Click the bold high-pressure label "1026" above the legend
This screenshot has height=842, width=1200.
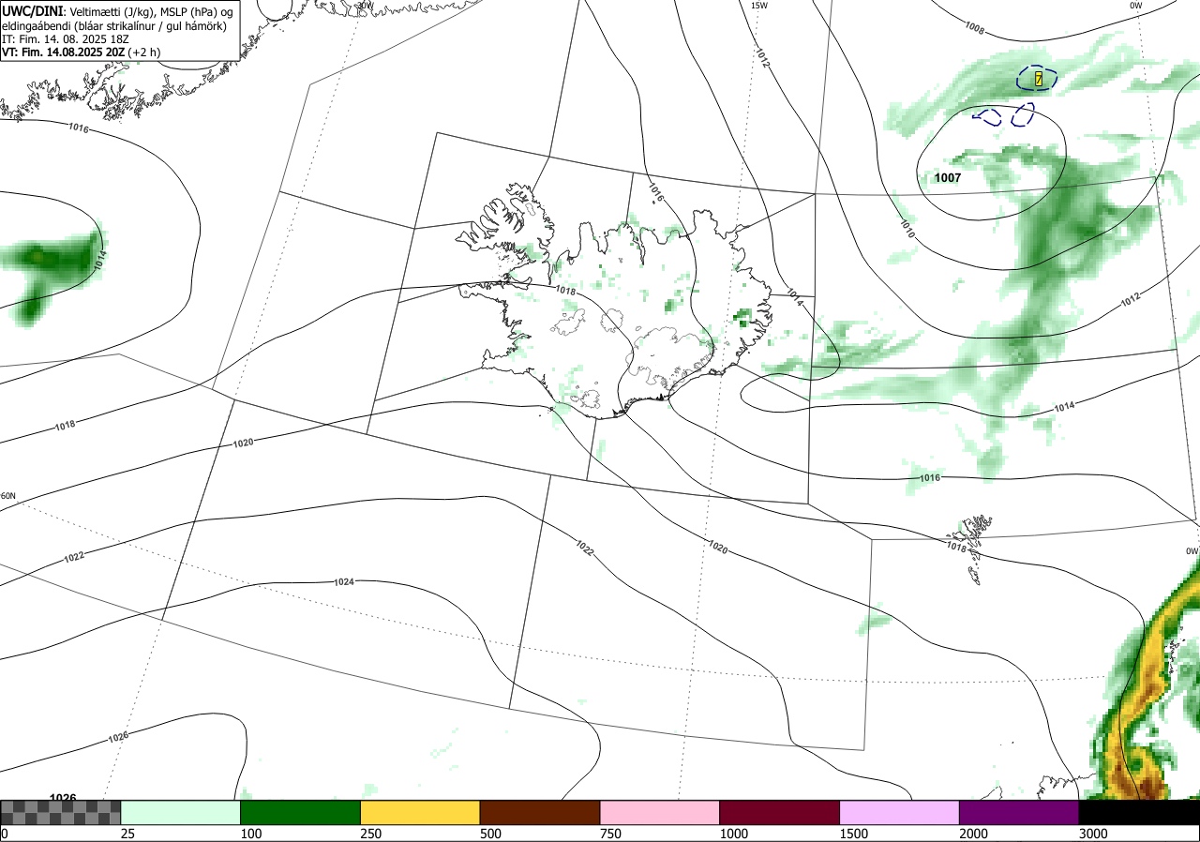pyautogui.click(x=63, y=798)
